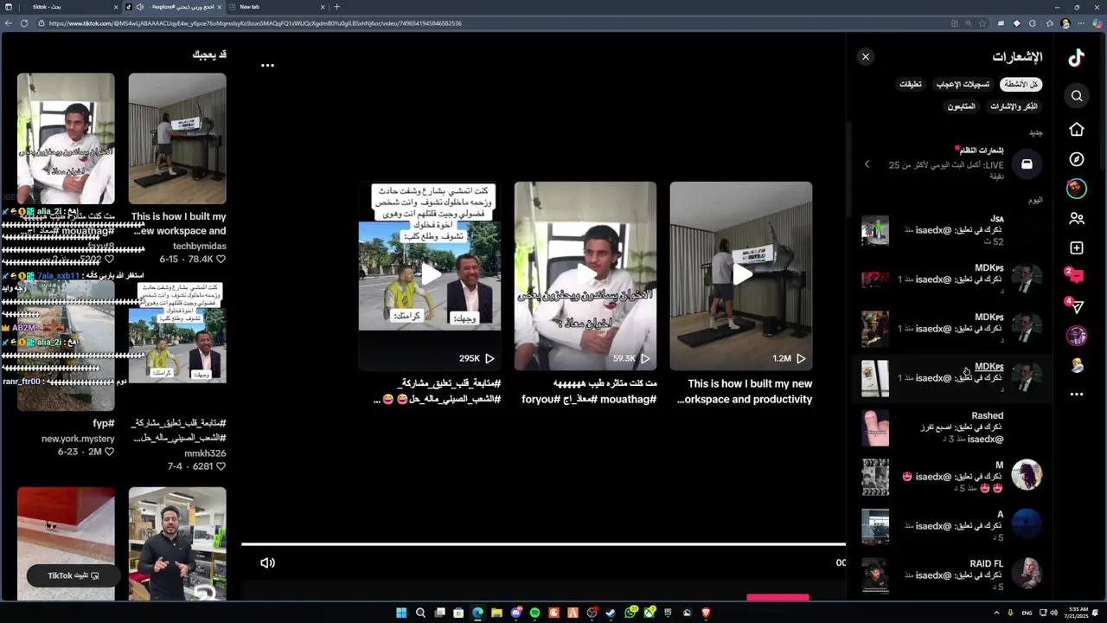Switch to the New tab browser tab
Viewport: 1107px width, 623px height.
point(275,7)
